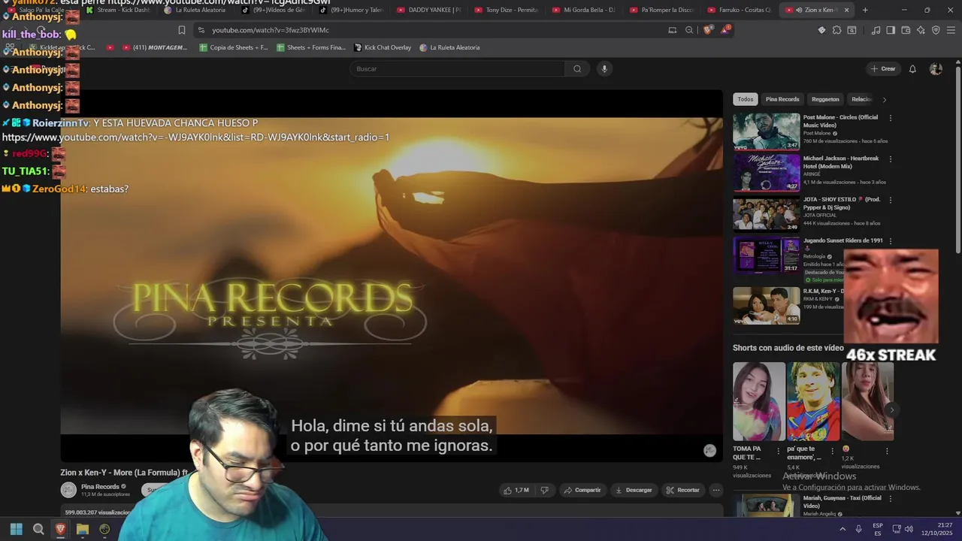Toggle the browser sidebar panel icon
The width and height of the screenshot is (962, 541).
(891, 30)
